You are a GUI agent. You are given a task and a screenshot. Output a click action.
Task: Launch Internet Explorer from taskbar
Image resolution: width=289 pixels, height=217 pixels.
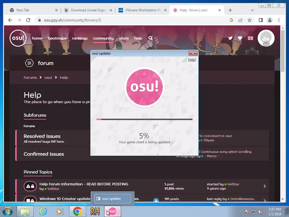(43, 211)
